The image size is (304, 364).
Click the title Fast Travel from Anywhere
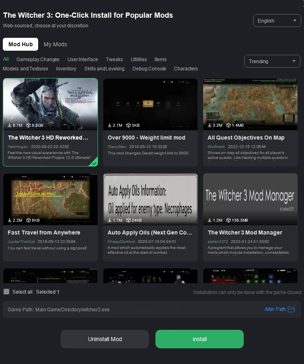44,232
